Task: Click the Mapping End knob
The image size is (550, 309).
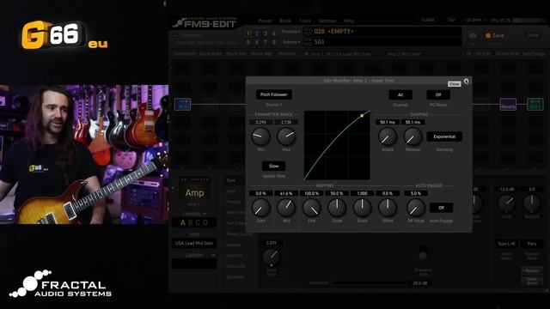Action: click(x=311, y=208)
